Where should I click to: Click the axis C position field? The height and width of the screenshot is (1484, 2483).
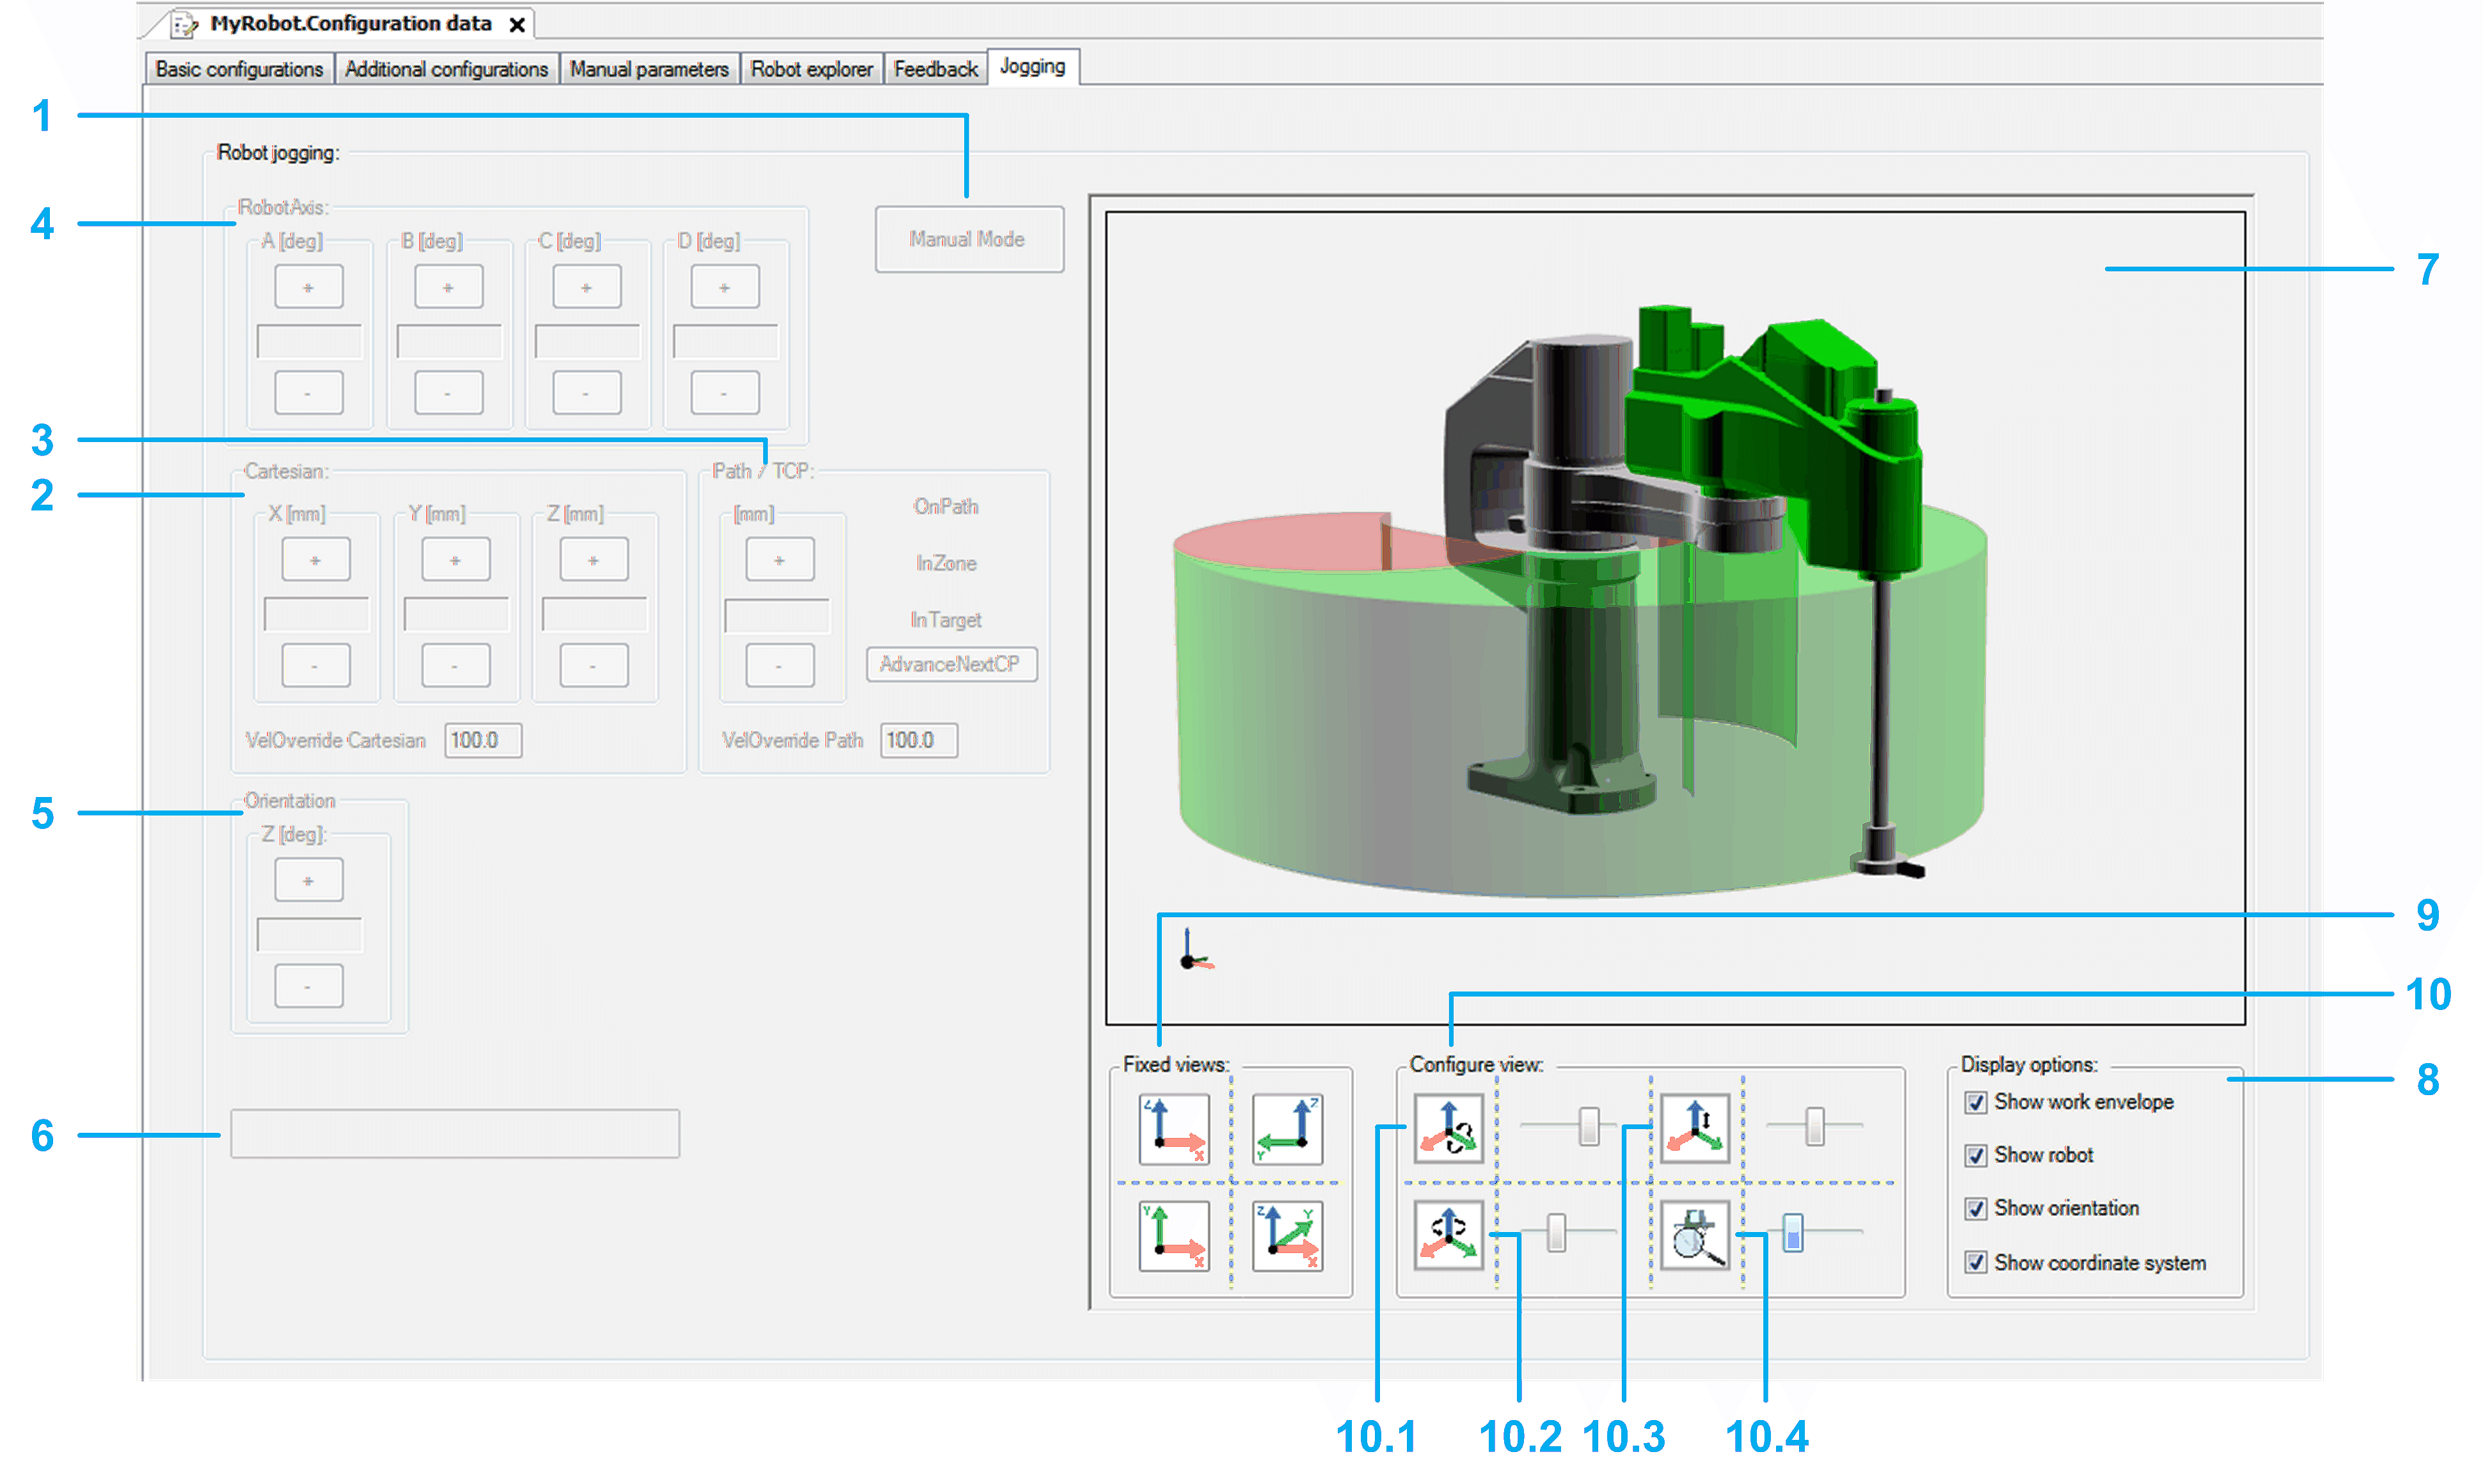(587, 341)
